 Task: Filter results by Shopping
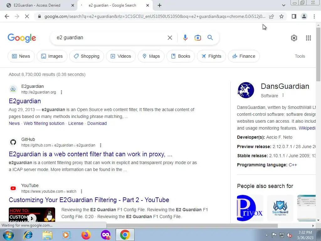(87, 56)
